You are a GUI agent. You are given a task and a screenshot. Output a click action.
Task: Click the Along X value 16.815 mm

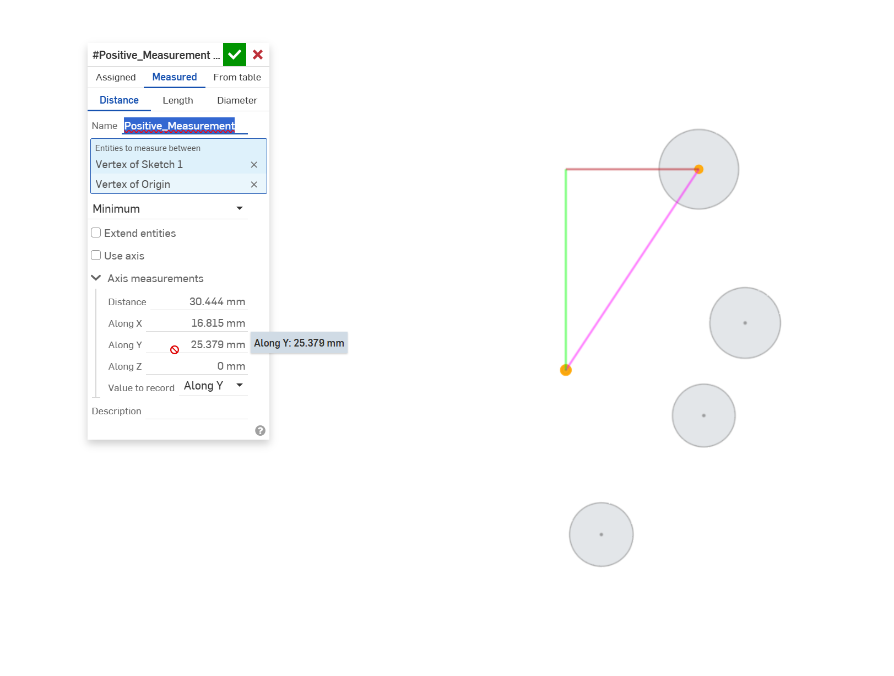[x=218, y=323]
